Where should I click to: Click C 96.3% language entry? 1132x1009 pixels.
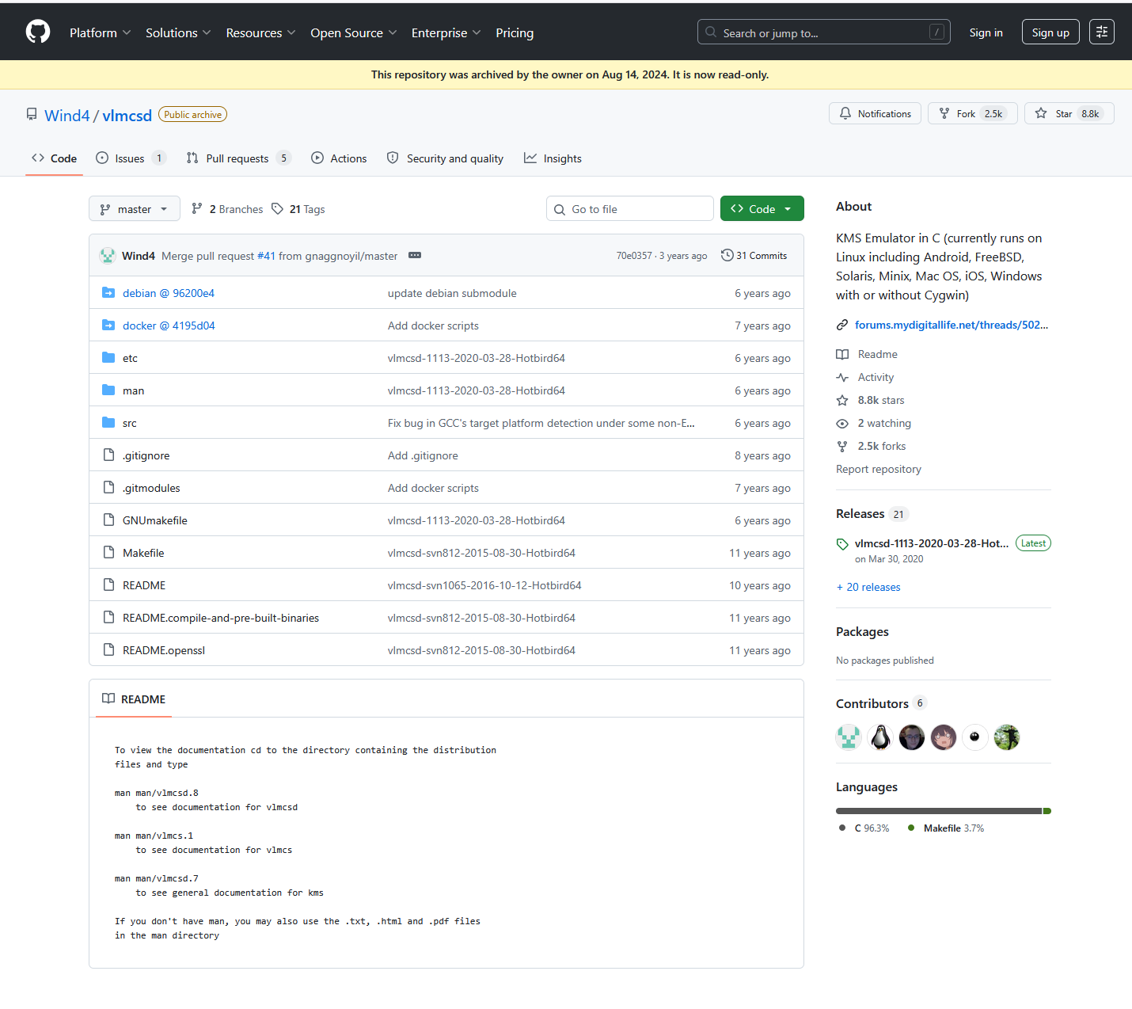(864, 828)
